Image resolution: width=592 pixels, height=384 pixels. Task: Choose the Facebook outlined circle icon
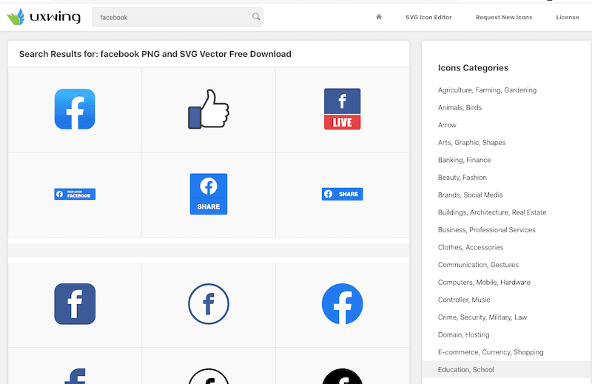click(x=208, y=304)
